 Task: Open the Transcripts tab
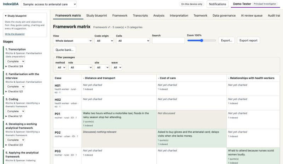click(x=140, y=16)
